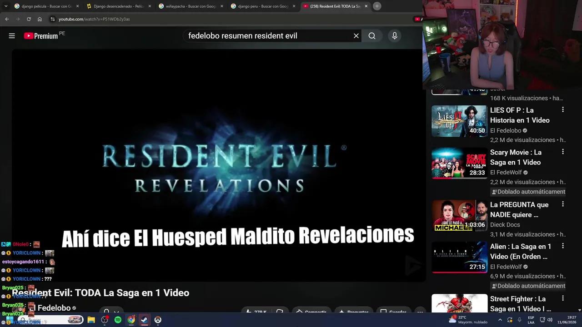Open "La PREGUNTA que NADIE quiere" title
The height and width of the screenshot is (327, 582).
point(519,209)
